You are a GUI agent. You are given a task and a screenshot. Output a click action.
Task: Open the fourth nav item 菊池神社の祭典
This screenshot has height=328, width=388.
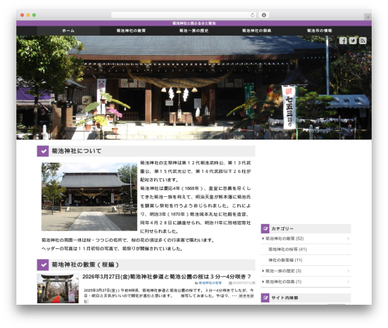click(256, 30)
